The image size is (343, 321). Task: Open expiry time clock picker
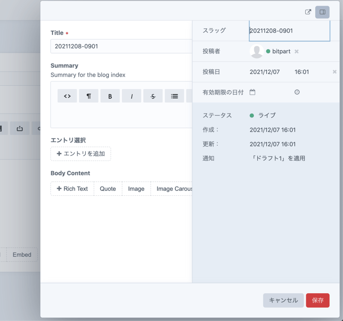(x=297, y=92)
